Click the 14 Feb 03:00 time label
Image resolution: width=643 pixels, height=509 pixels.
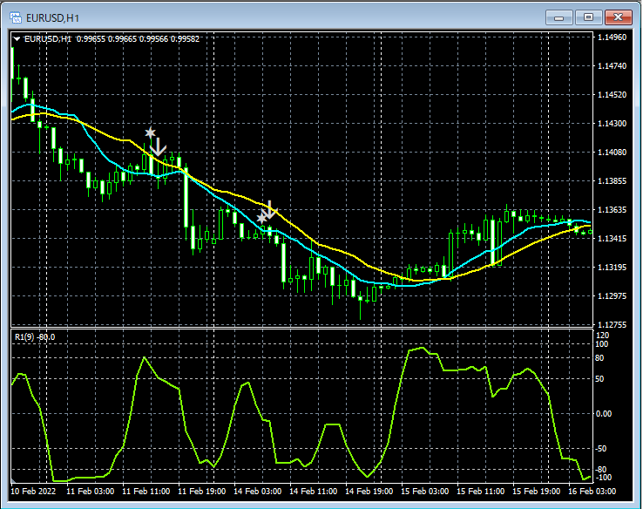258,492
